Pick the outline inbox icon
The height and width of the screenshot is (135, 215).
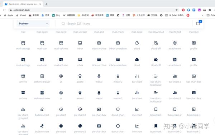80,43
